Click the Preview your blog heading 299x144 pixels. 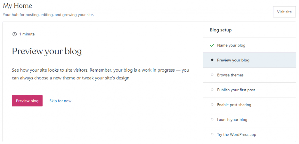coord(47,51)
